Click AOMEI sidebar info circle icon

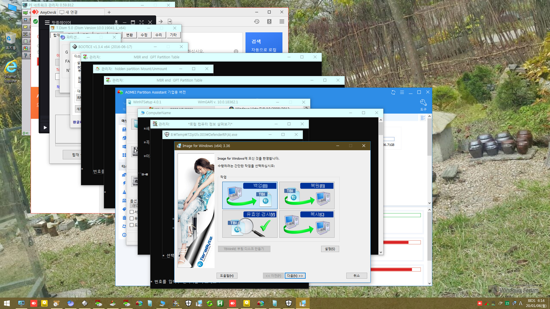coord(124,235)
